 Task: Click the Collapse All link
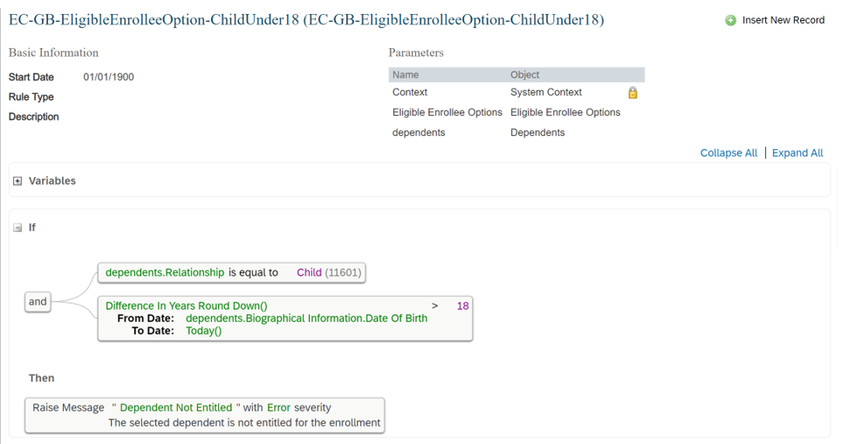point(728,153)
